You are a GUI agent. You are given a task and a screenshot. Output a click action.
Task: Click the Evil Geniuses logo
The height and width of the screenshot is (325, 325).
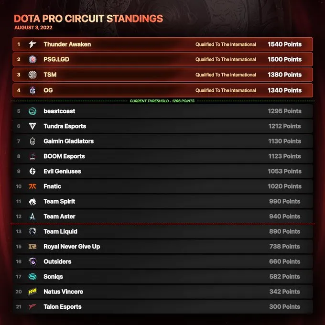pos(32,171)
